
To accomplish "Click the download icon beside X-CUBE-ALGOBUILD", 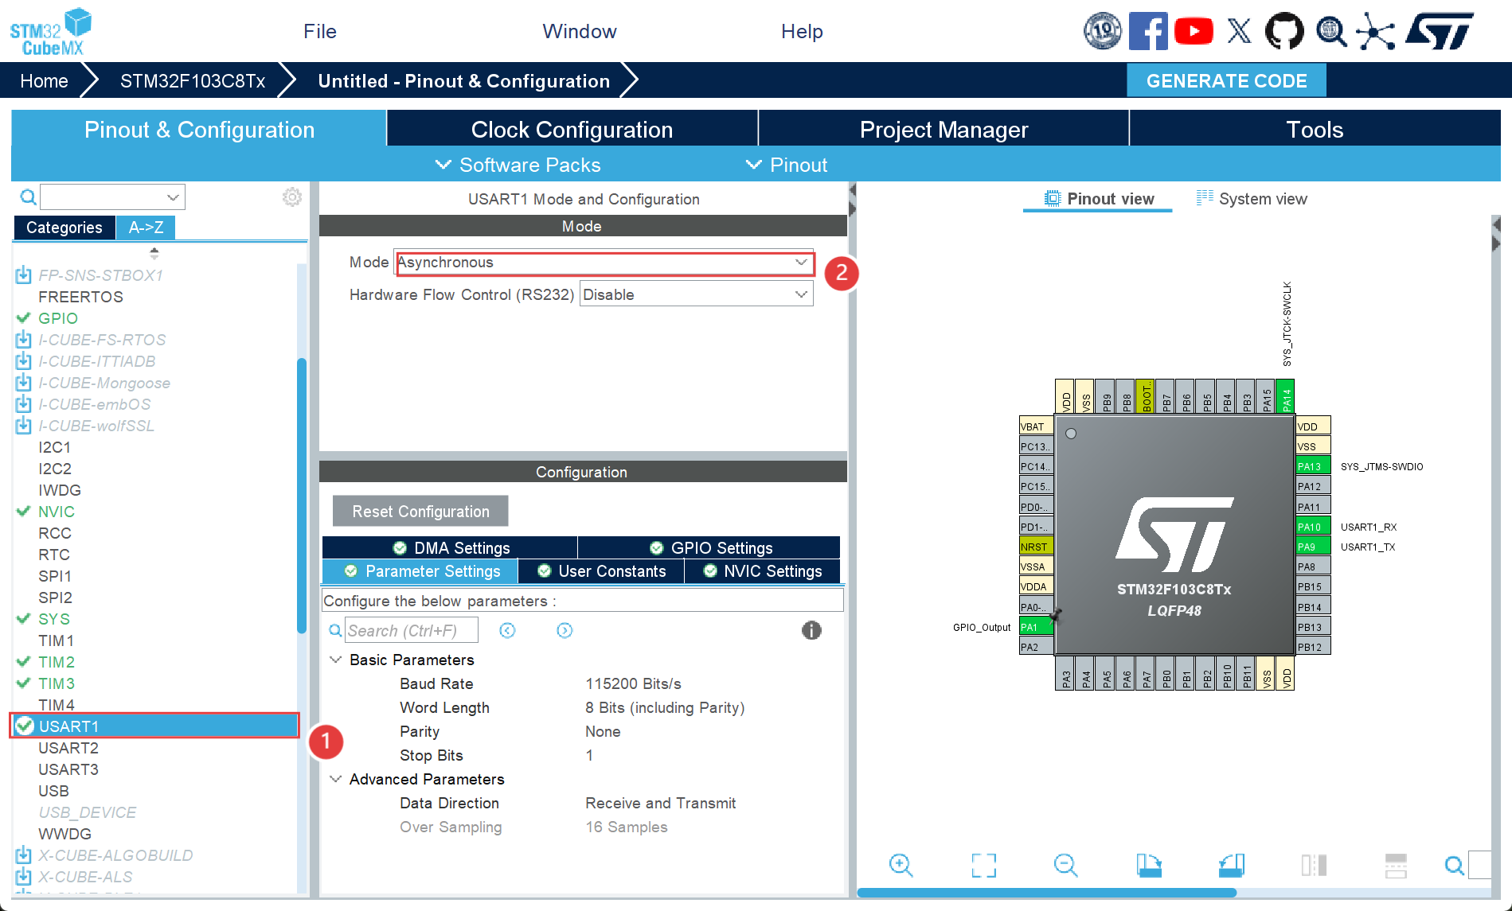I will (24, 855).
